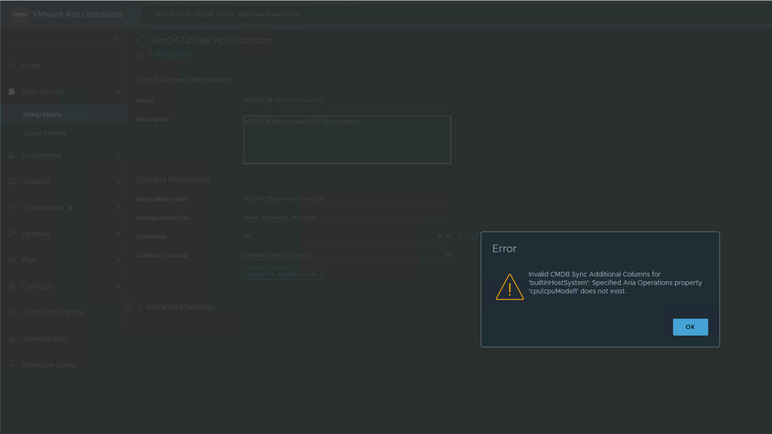772x434 pixels.
Task: Click the Validate Connection button
Action: (281, 274)
